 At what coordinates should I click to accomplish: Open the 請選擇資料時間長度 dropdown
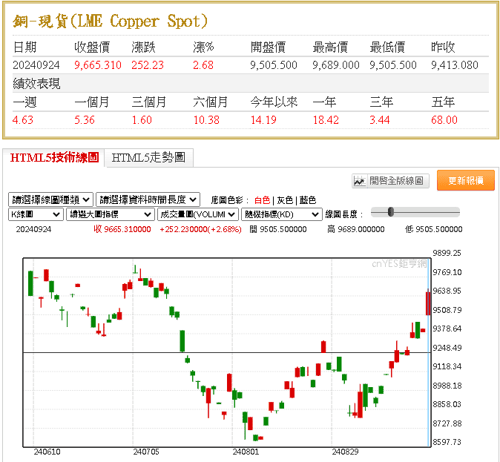pyautogui.click(x=148, y=199)
